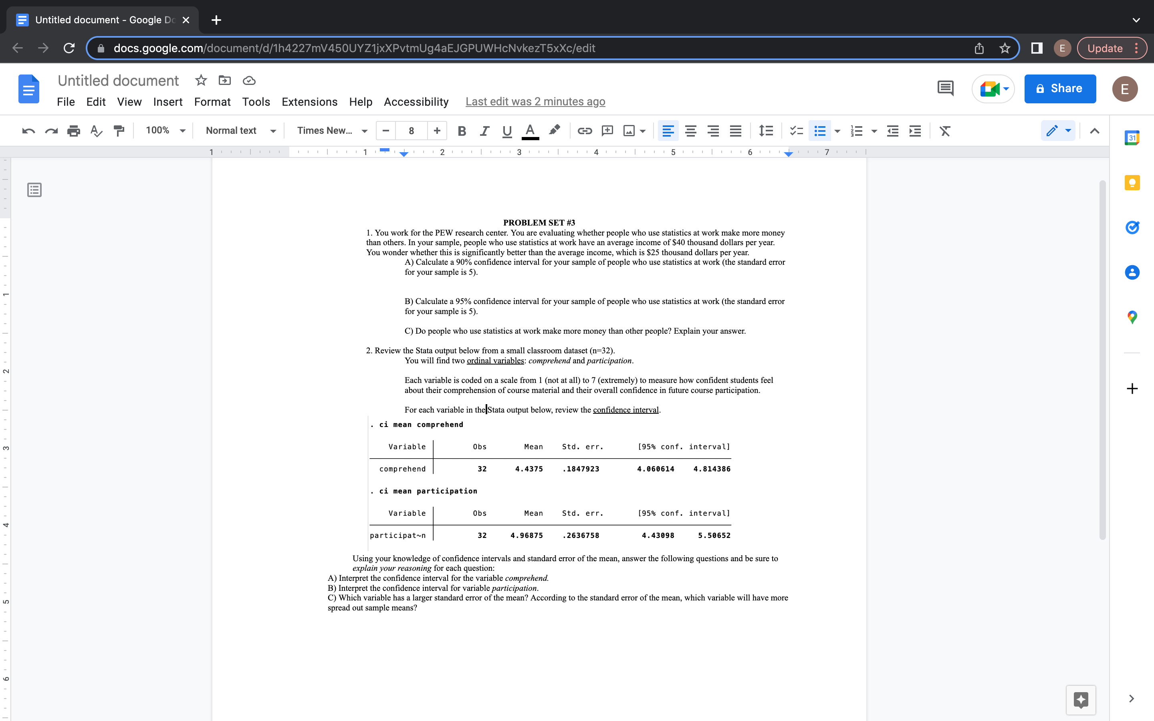Image resolution: width=1154 pixels, height=721 pixels.
Task: Open the line spacing dropdown
Action: click(x=765, y=131)
